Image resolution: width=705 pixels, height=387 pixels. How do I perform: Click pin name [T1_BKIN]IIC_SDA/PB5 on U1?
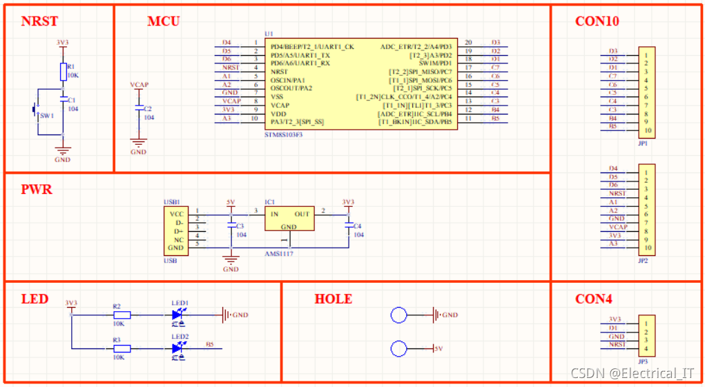(x=415, y=122)
